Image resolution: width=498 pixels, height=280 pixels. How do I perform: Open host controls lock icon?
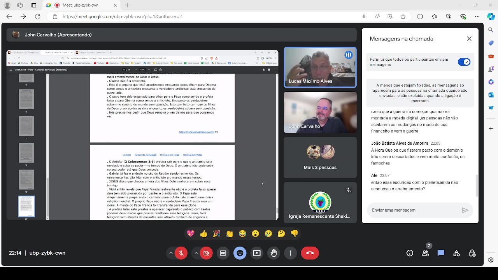click(x=472, y=253)
